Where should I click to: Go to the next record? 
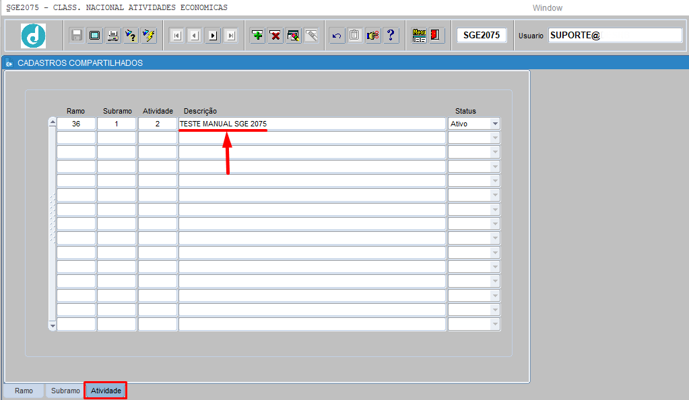pyautogui.click(x=213, y=36)
